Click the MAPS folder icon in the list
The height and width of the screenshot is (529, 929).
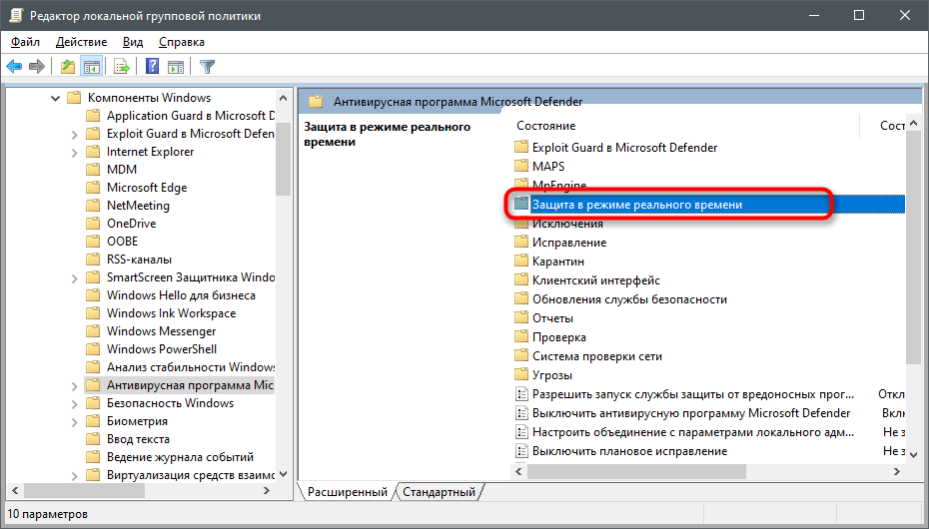(521, 166)
